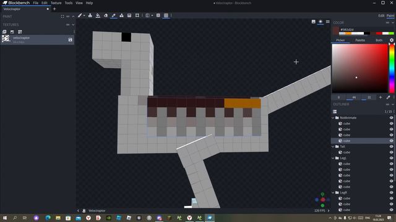Click the Task View taskbar icon
Image resolution: width=396 pixels, height=222 pixels.
(x=25, y=218)
